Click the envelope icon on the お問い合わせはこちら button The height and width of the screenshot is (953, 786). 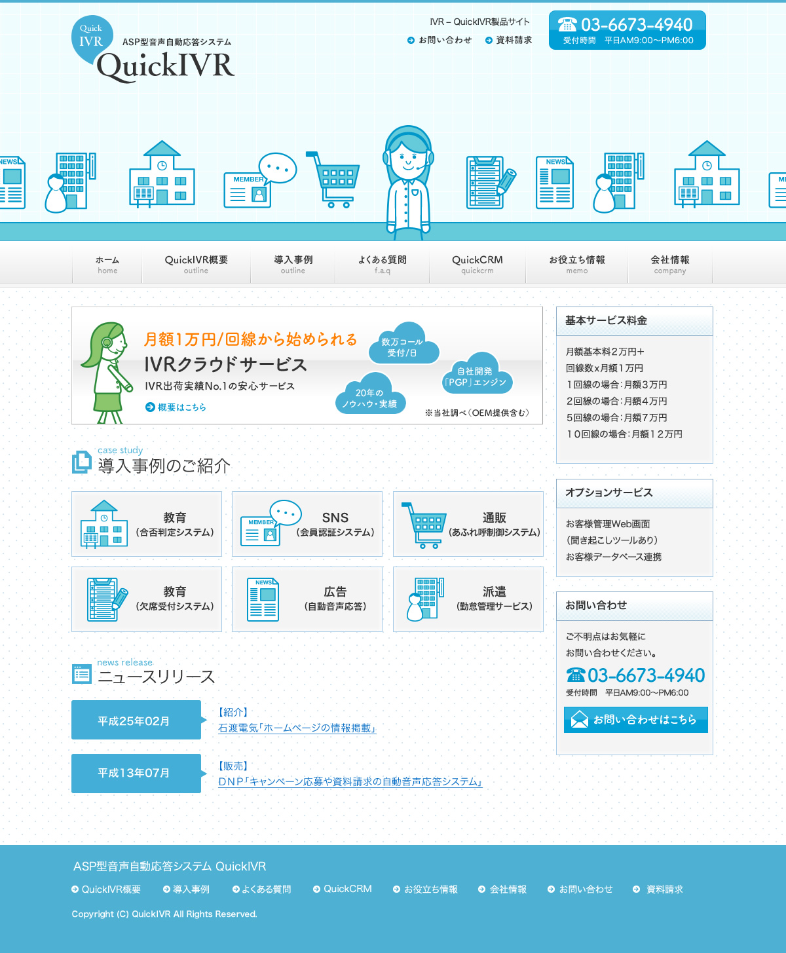[580, 720]
